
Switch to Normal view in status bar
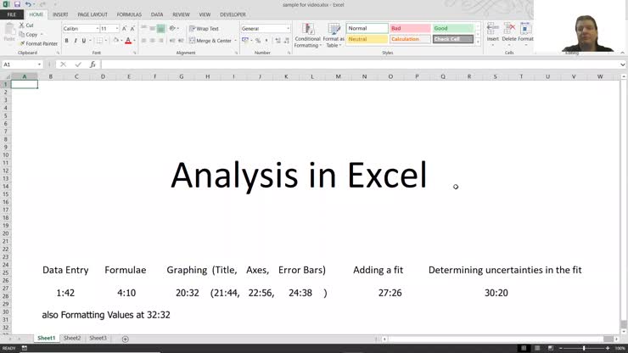(524, 348)
